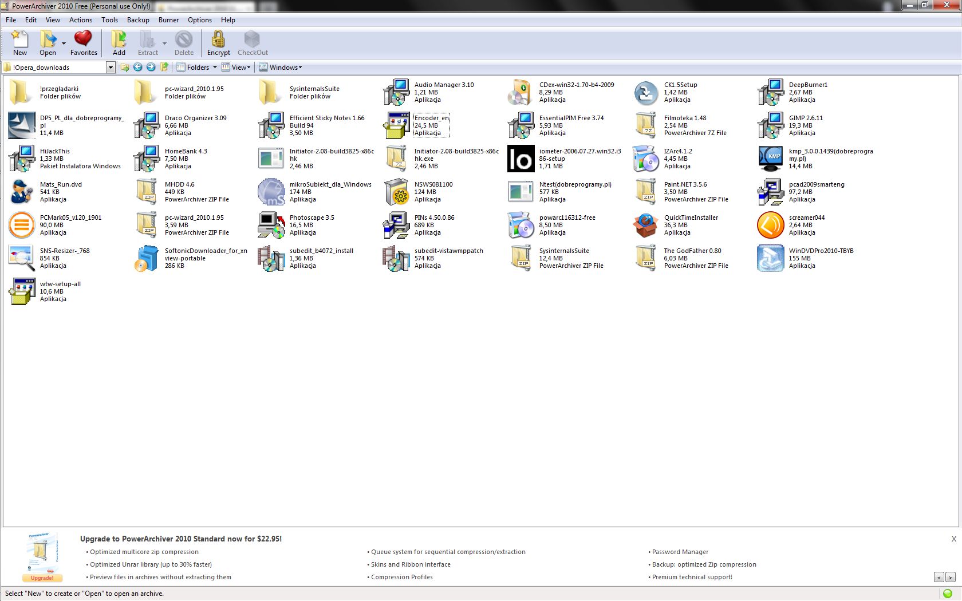Image resolution: width=962 pixels, height=601 pixels.
Task: Select the Photoscape 3.5 installer icon
Action: tap(271, 225)
